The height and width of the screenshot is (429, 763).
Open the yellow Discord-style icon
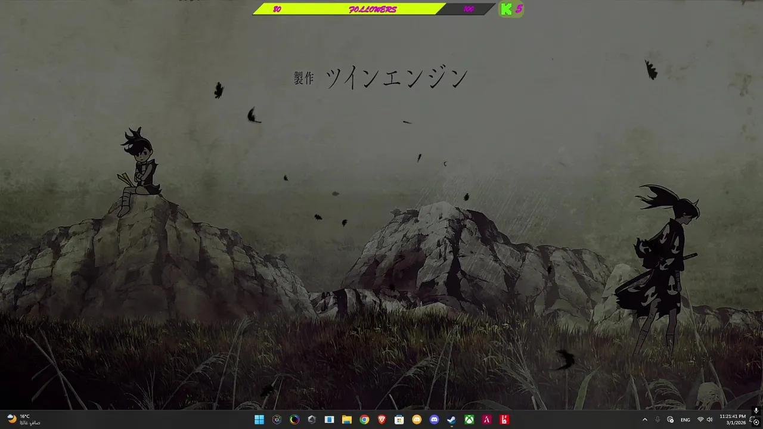pyautogui.click(x=417, y=419)
